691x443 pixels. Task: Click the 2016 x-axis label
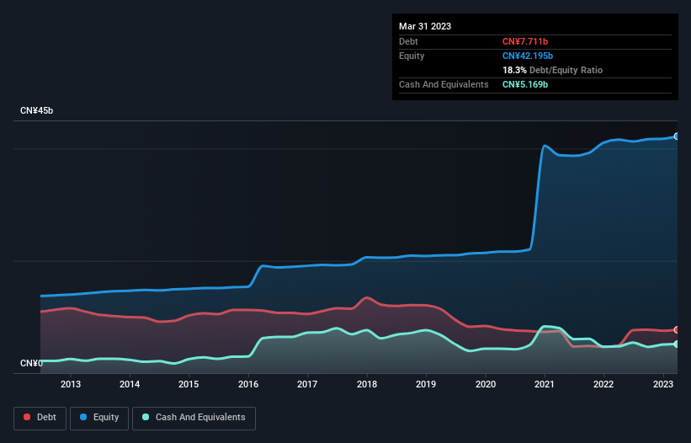(248, 384)
